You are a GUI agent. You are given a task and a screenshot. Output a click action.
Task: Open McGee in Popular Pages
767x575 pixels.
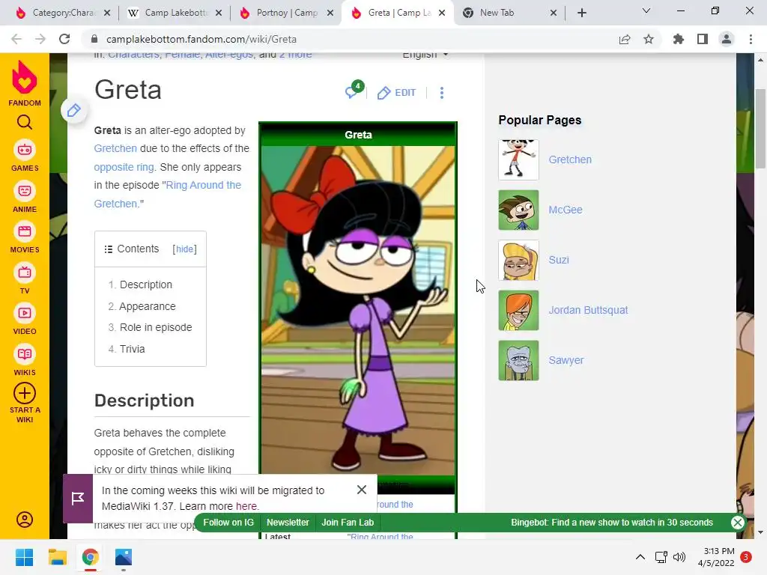tap(566, 210)
